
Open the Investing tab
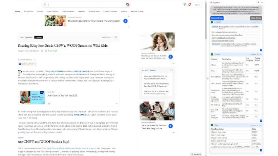coord(124,11)
